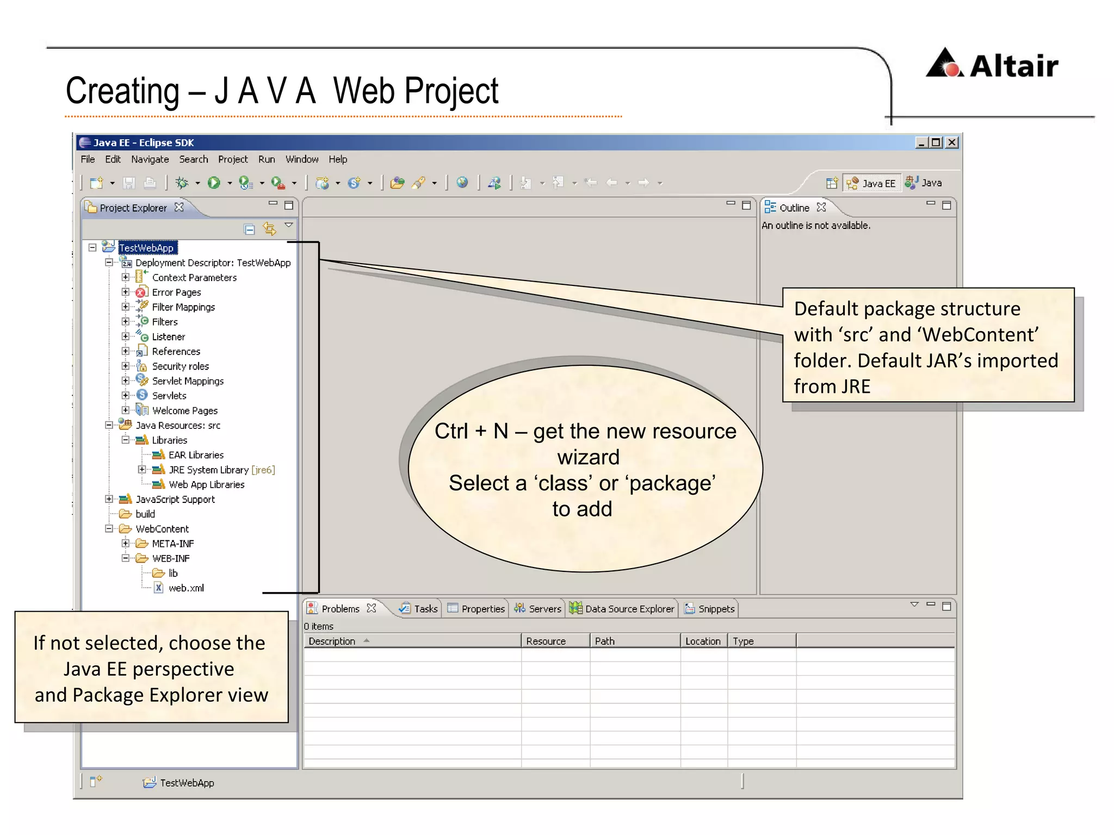The width and height of the screenshot is (1114, 835).
Task: Click the Print toolbar icon
Action: [150, 183]
